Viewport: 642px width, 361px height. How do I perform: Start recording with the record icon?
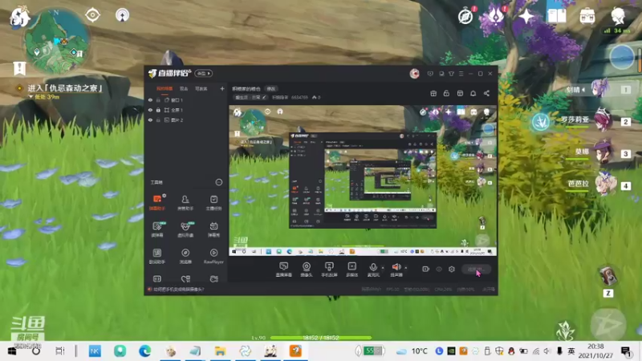click(x=426, y=269)
